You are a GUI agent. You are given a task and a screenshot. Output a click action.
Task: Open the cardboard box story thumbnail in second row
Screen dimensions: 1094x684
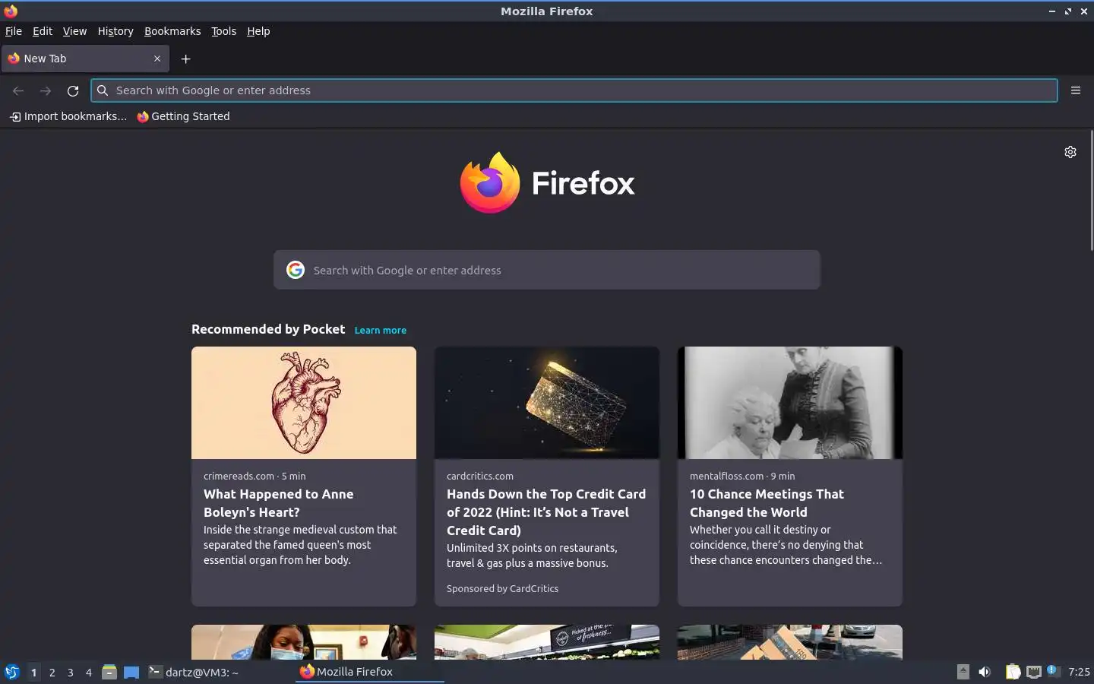tap(790, 642)
